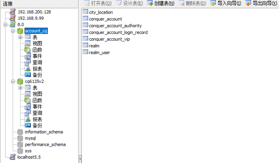Select the localhost5.5 connection
Viewport: 279px width, 163px height.
click(x=29, y=157)
